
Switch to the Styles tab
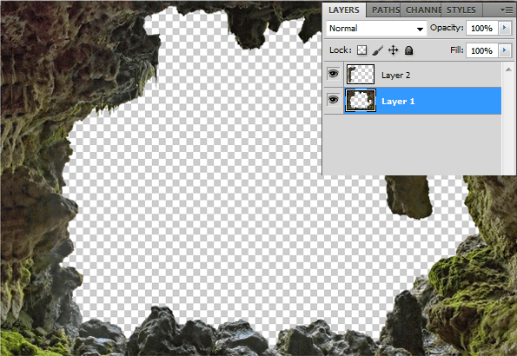click(461, 10)
